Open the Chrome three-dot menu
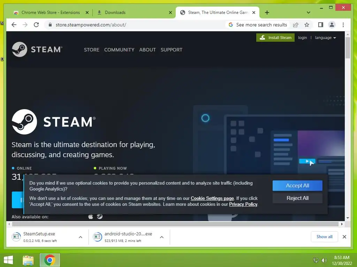This screenshot has width=357, height=267. point(343,25)
